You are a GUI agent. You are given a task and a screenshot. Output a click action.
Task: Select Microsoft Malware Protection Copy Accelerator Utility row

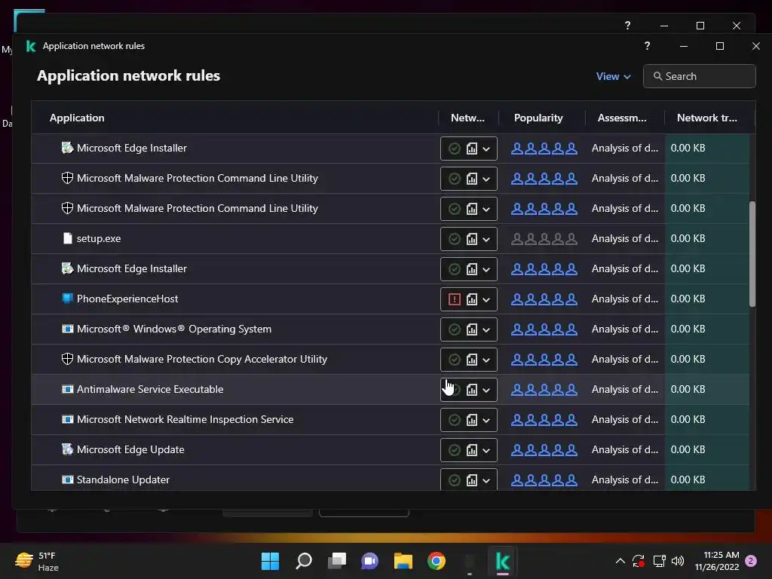pyautogui.click(x=391, y=360)
